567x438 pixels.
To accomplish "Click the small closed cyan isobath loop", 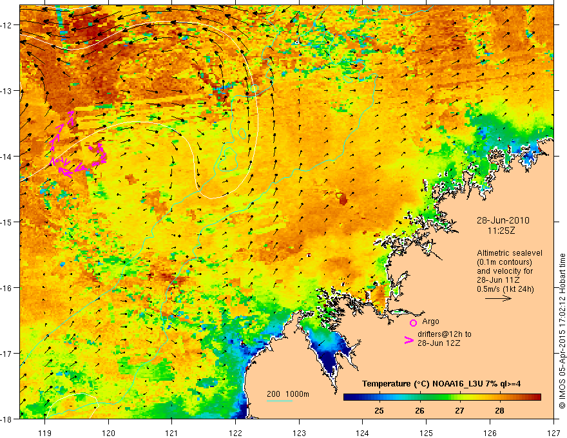I will (242, 134).
